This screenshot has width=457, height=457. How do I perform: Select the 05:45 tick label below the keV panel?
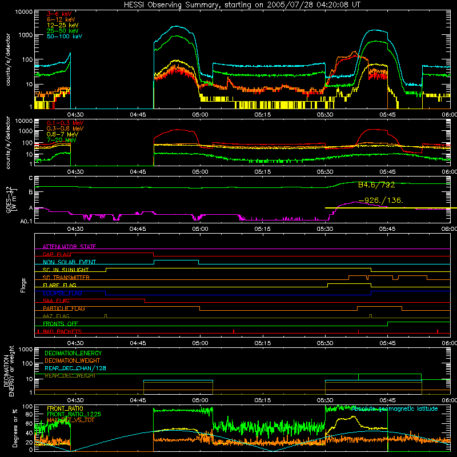387,115
